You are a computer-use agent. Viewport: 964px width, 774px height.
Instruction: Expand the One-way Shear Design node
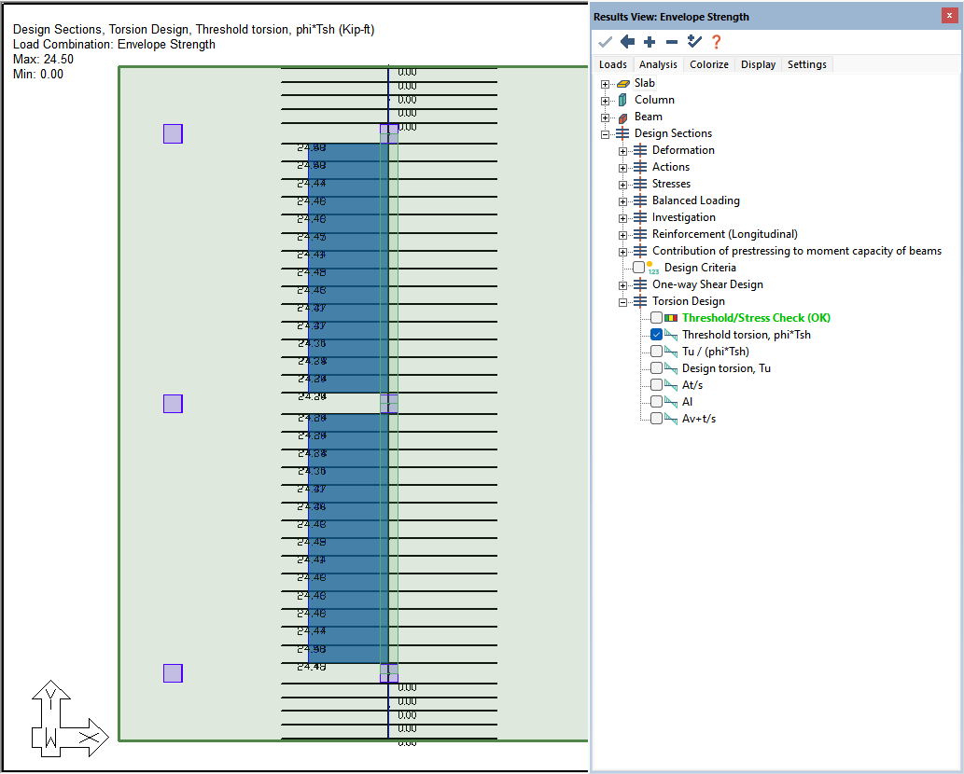[623, 284]
